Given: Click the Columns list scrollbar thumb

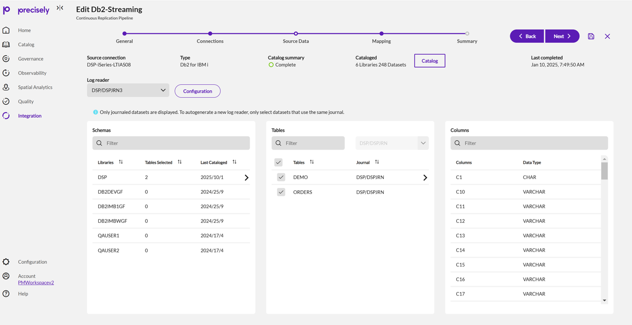Looking at the screenshot, I should 604,171.
